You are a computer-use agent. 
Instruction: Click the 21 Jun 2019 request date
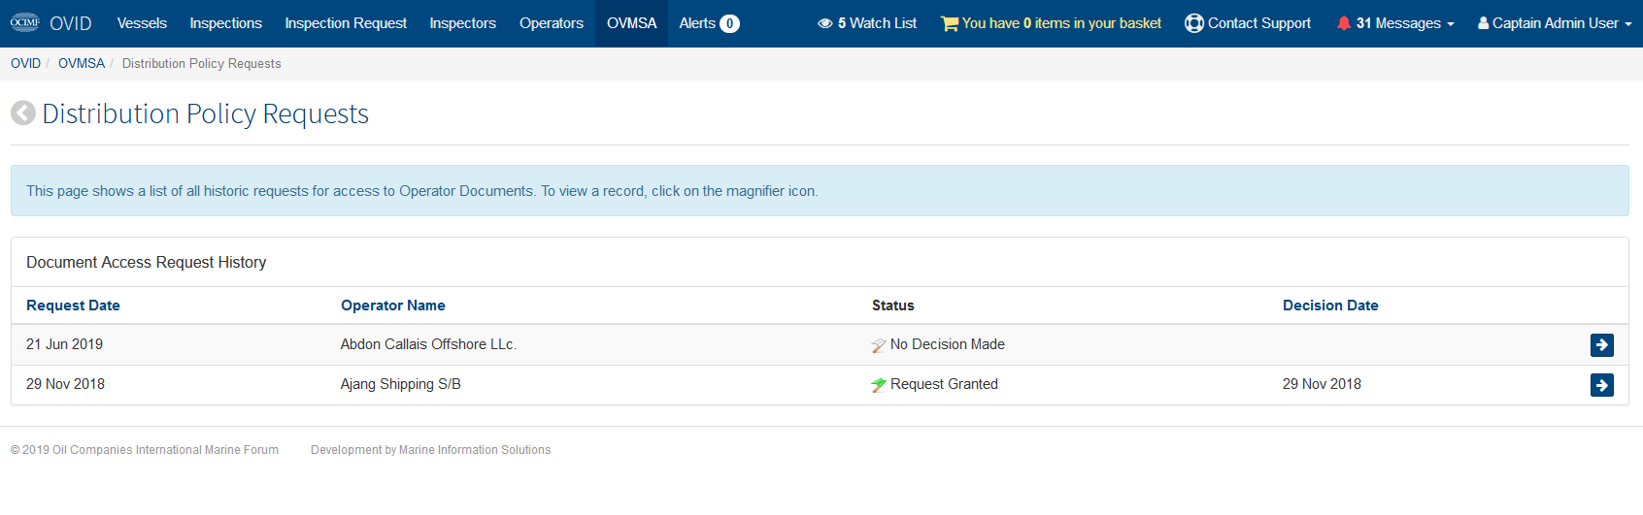(x=65, y=344)
